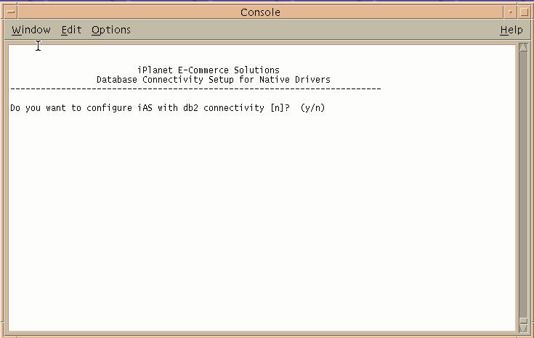Image resolution: width=534 pixels, height=338 pixels.
Task: Open the Edit menu
Action: 71,30
